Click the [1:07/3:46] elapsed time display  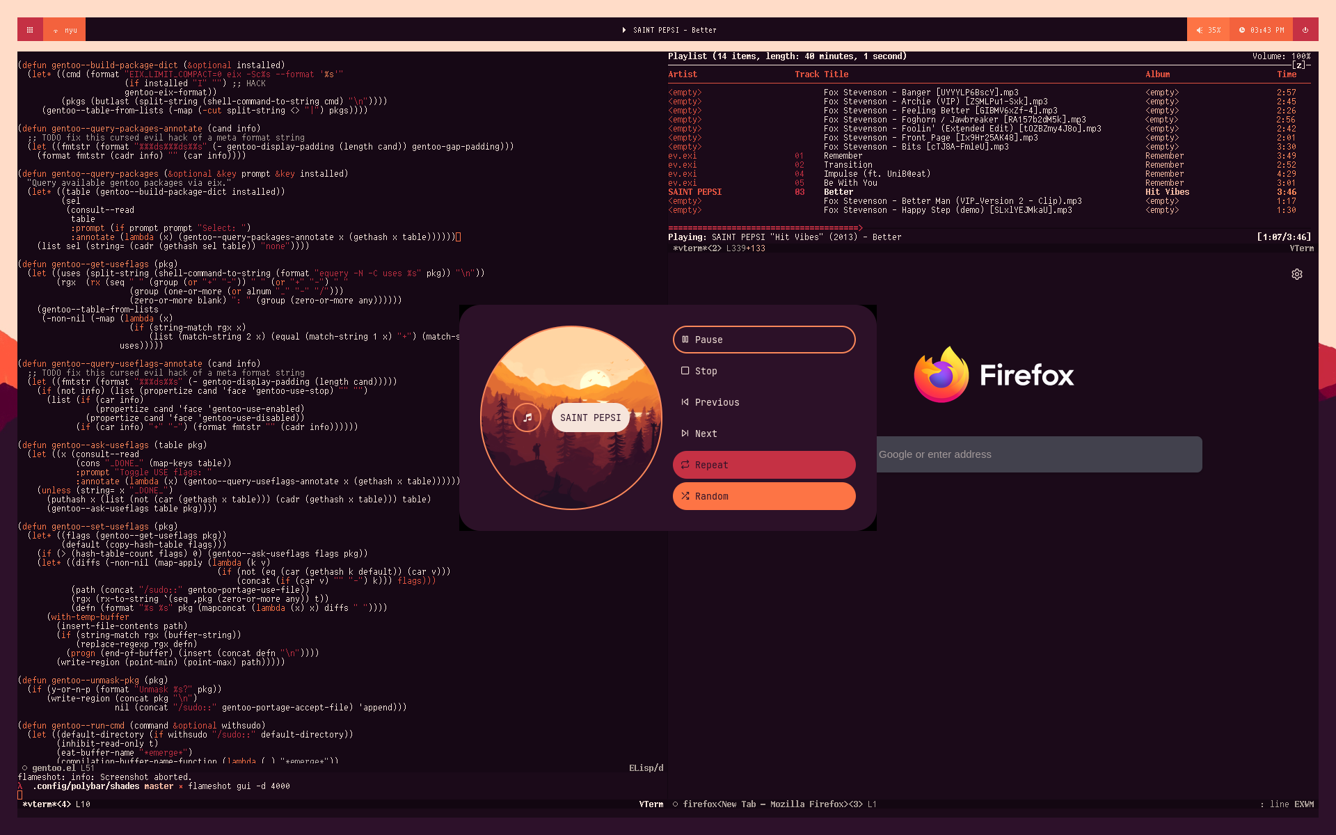(x=1284, y=237)
